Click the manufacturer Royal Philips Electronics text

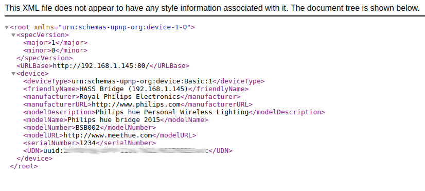click(130, 97)
